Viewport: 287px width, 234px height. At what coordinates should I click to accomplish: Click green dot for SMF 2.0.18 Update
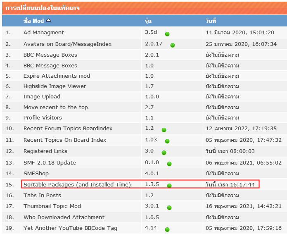[169, 164]
